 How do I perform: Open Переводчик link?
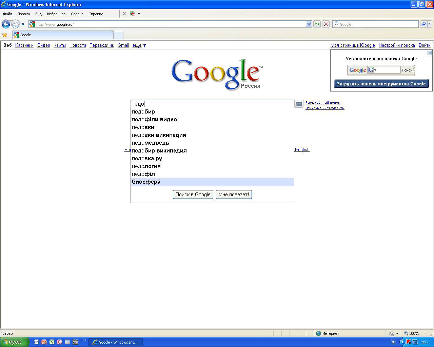coord(102,45)
